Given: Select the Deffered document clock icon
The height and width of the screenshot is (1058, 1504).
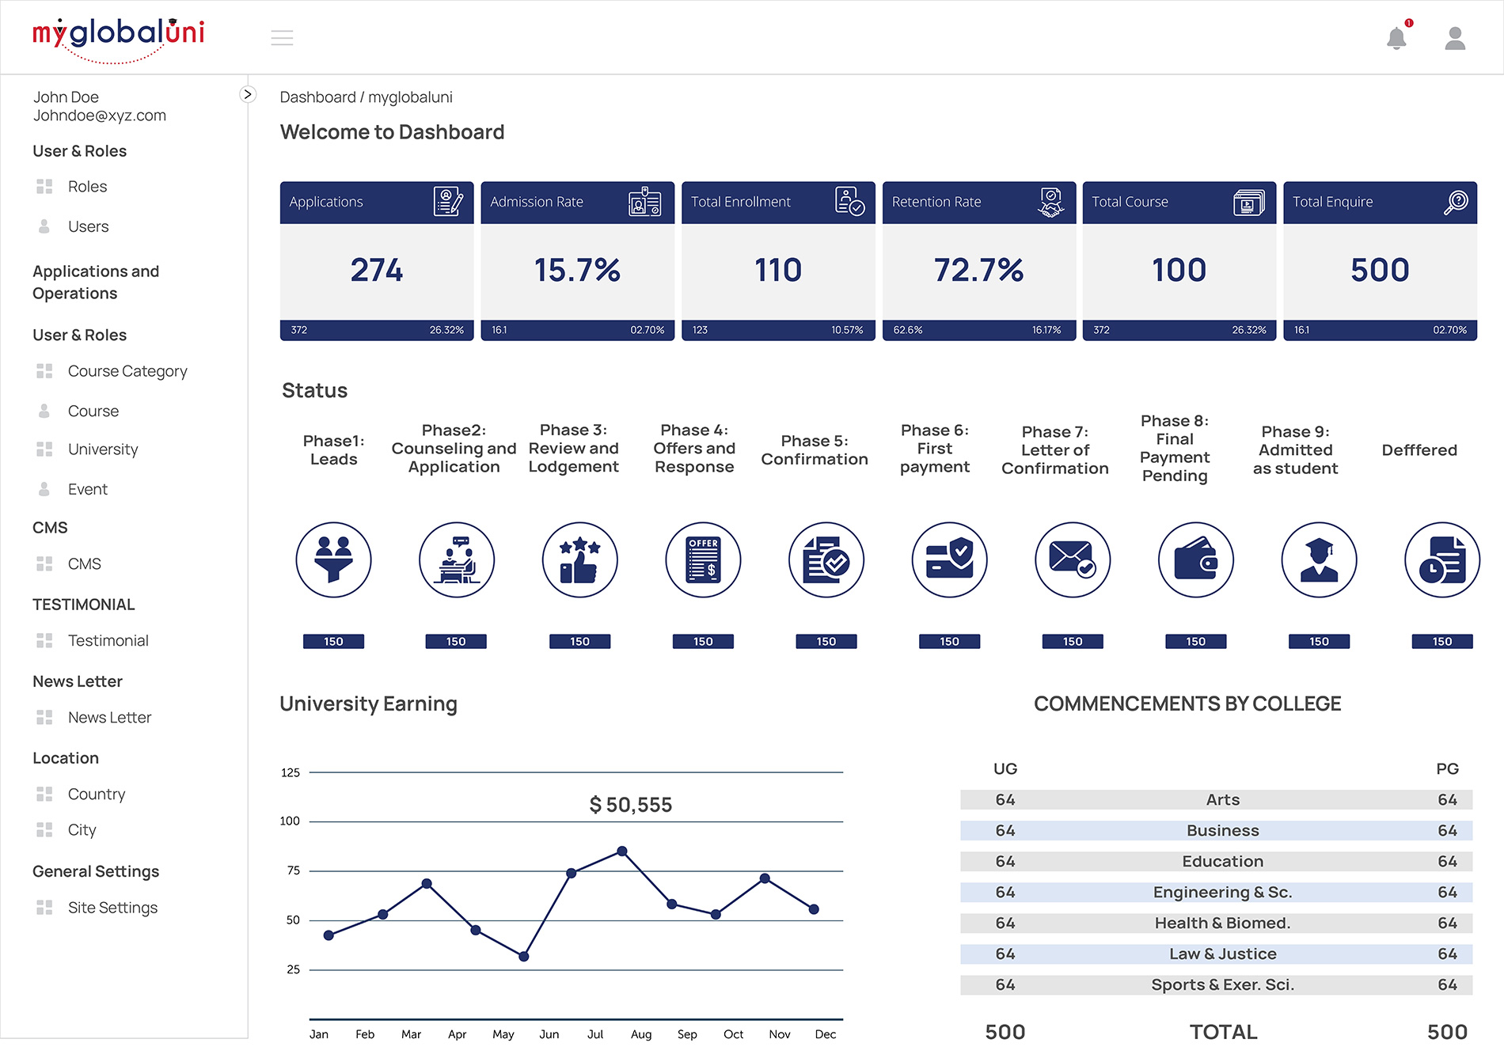Looking at the screenshot, I should click(x=1442, y=559).
